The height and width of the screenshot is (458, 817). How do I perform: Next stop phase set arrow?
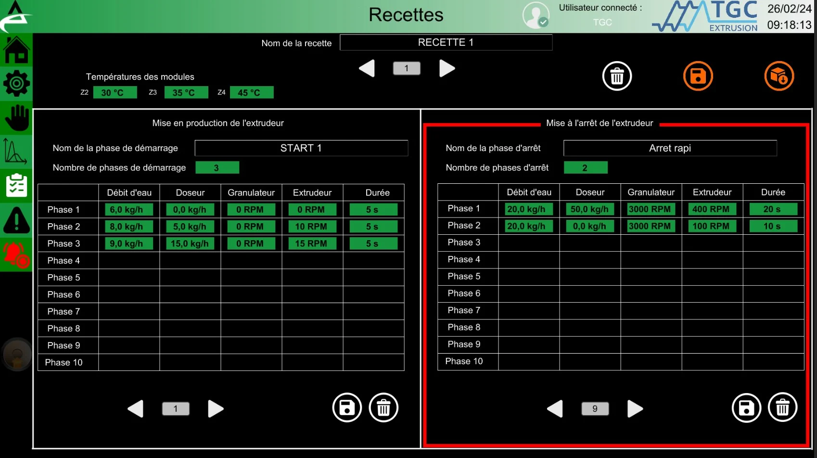click(635, 409)
